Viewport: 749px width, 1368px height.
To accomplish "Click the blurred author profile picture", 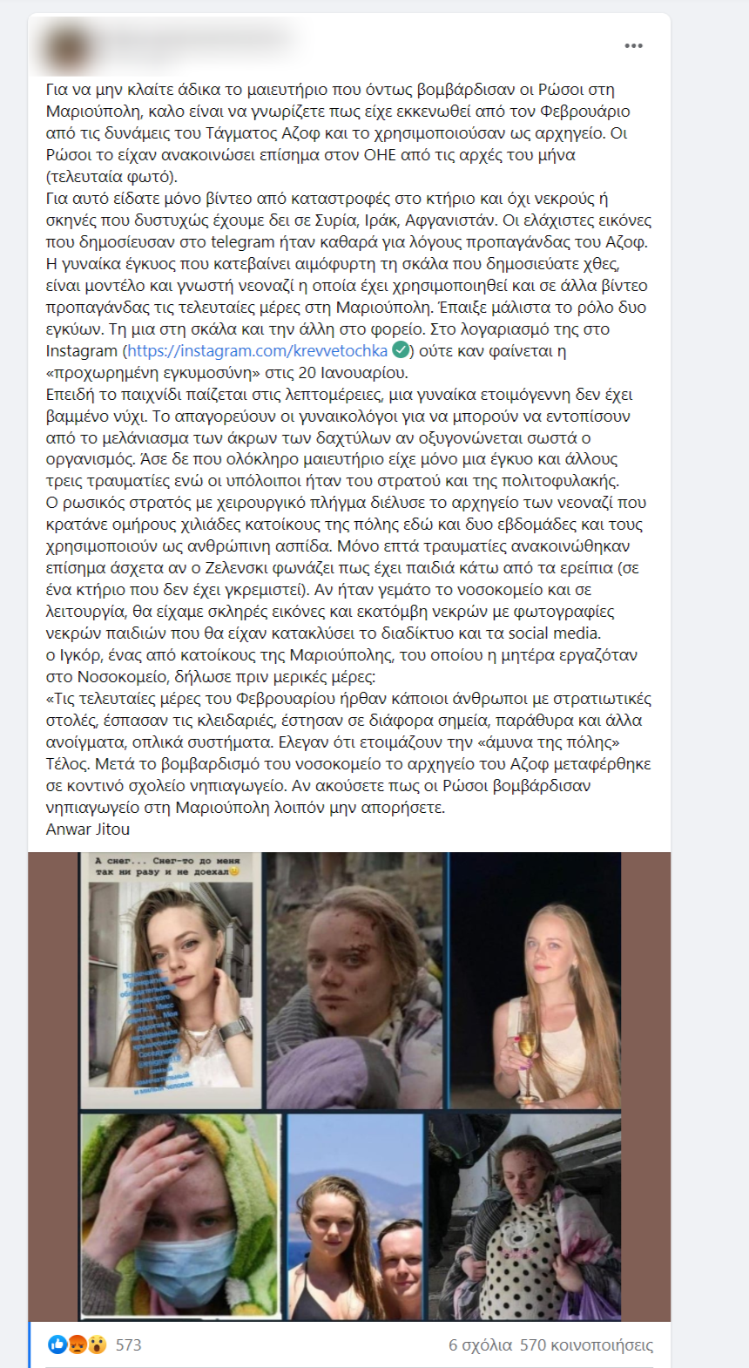I will tap(64, 47).
